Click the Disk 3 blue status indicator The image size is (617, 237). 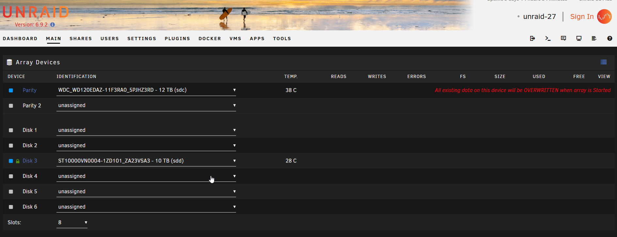11,161
